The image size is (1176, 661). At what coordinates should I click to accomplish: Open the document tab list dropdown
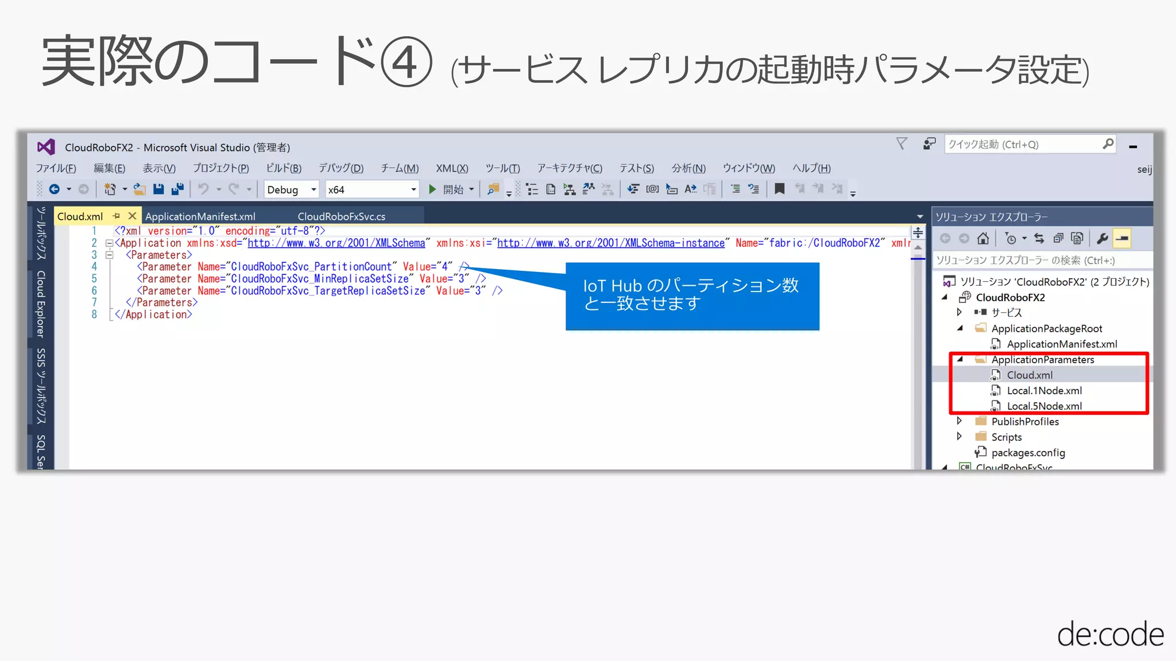pyautogui.click(x=920, y=216)
